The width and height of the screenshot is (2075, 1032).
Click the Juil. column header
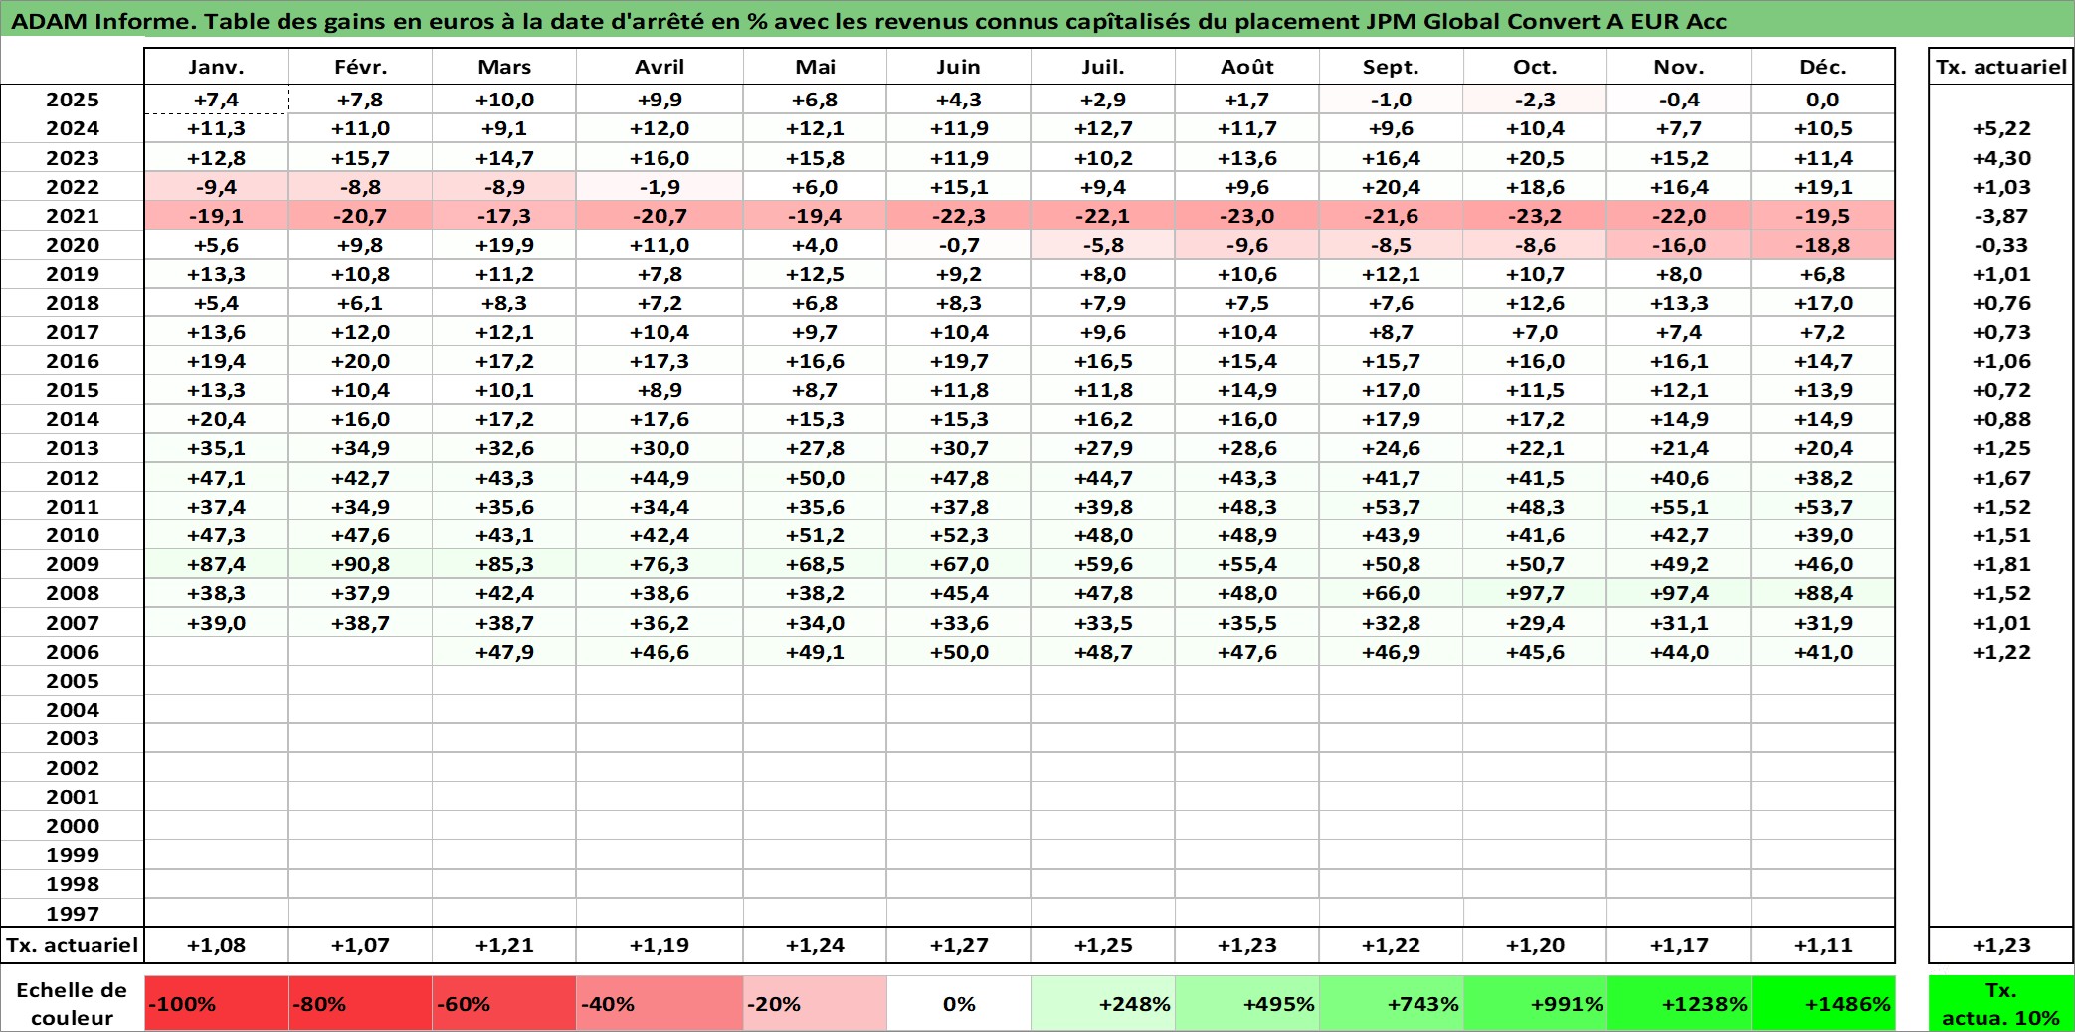[1103, 67]
